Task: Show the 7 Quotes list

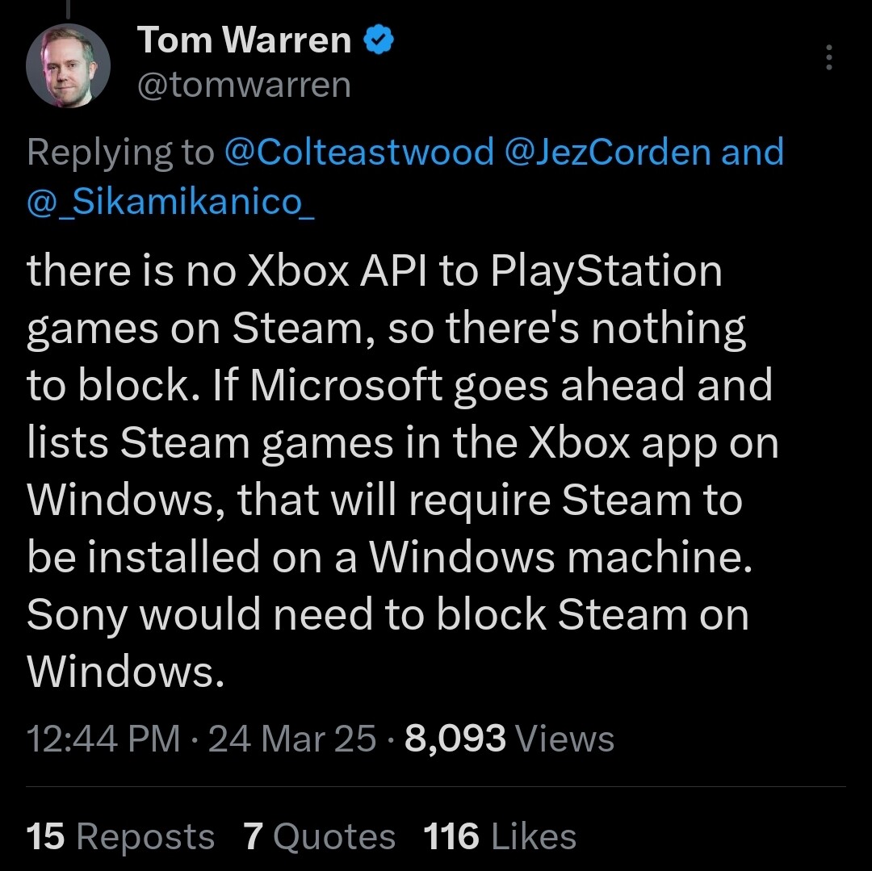Action: point(319,836)
